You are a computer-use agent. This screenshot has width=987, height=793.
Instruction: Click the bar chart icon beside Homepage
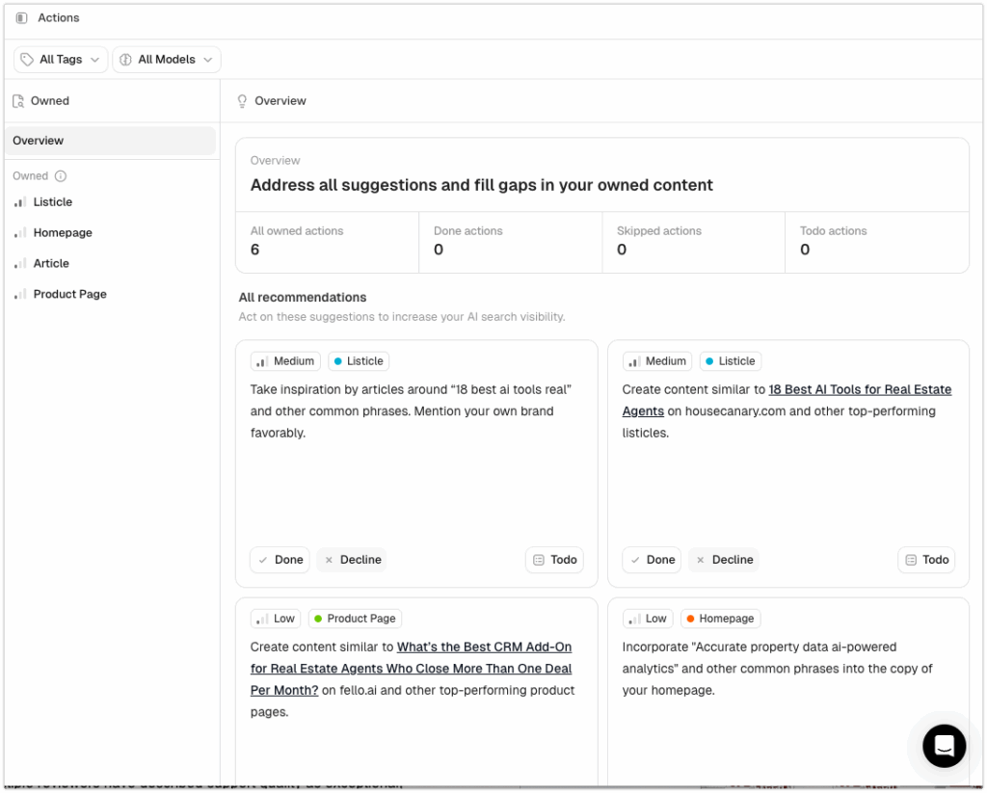coord(20,232)
